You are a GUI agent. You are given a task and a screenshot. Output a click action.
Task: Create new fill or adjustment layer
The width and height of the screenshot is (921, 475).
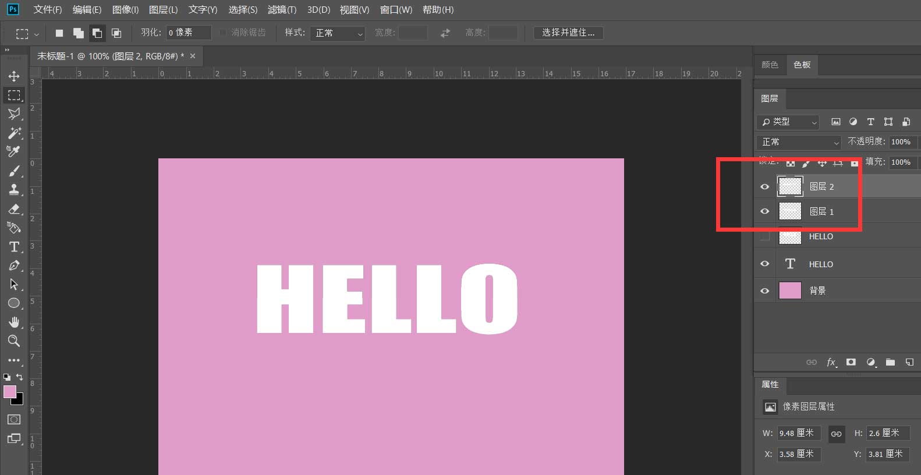pos(871,362)
